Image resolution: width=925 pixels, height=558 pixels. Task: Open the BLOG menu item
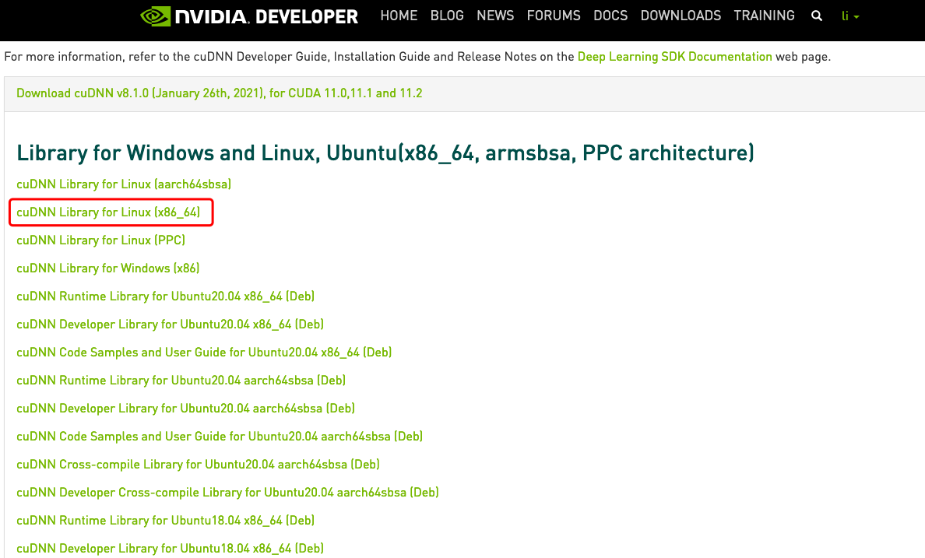click(x=447, y=16)
